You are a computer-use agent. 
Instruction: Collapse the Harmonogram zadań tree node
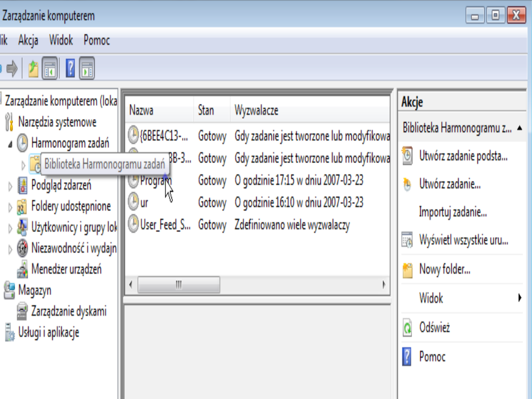(x=10, y=144)
